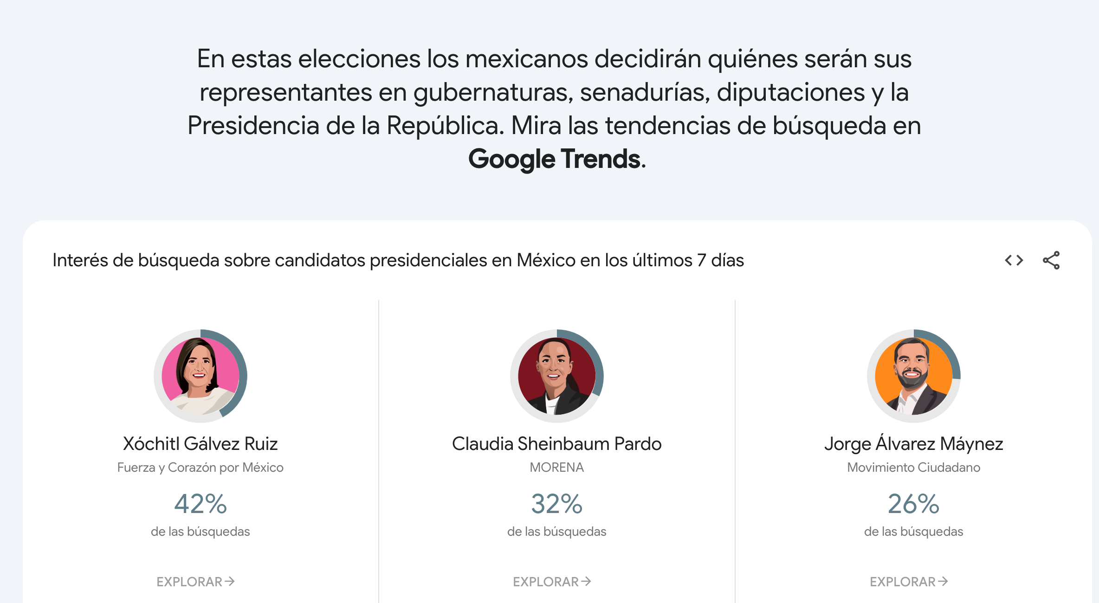Screen dimensions: 1099x603
Task: Click the 26% search share figure
Action: click(x=913, y=504)
